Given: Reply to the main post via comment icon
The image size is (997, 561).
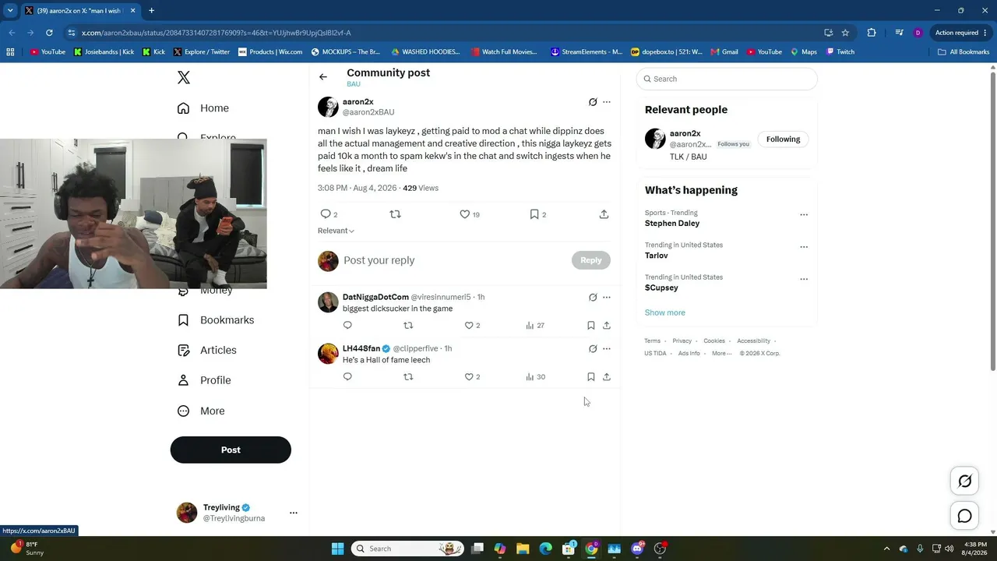Looking at the screenshot, I should pyautogui.click(x=326, y=214).
